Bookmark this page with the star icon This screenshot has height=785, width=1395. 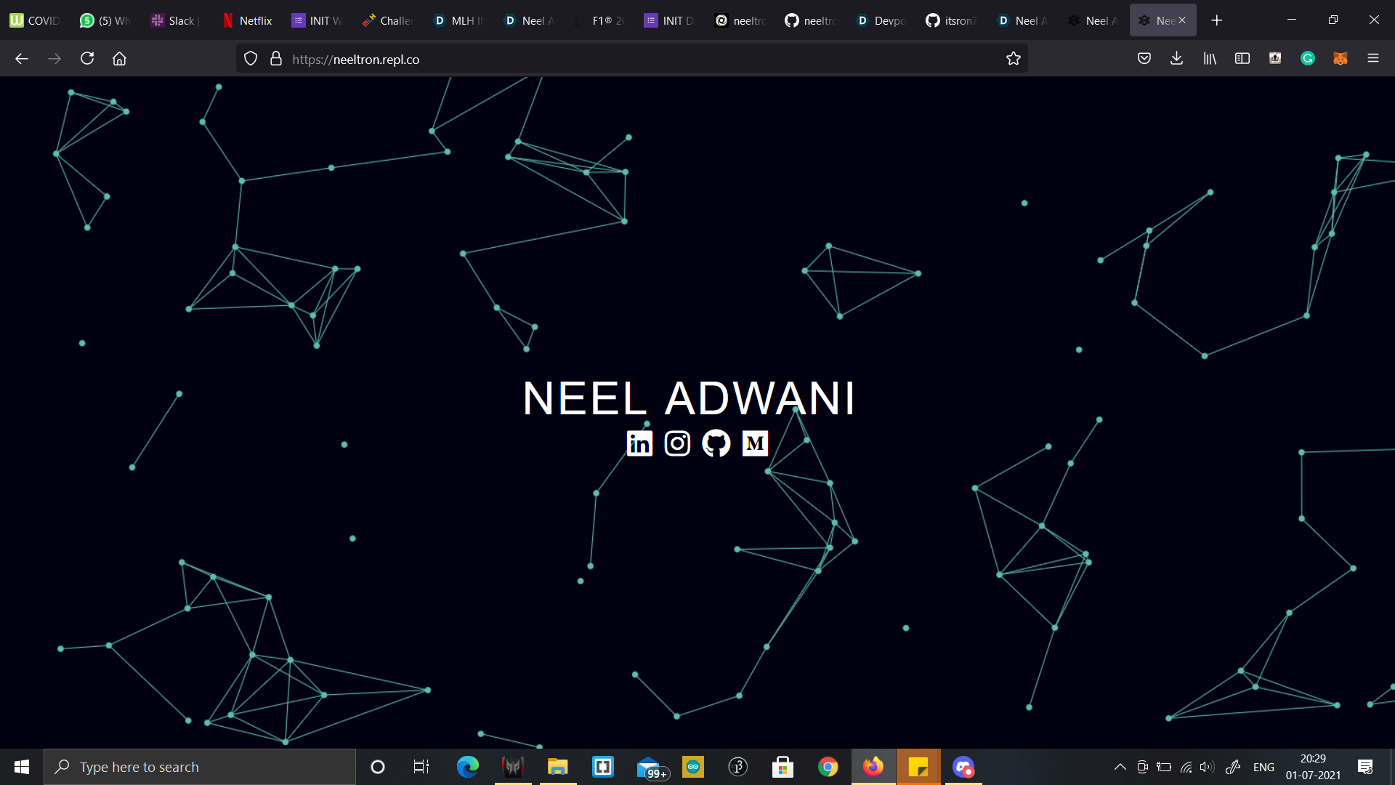pos(1014,59)
